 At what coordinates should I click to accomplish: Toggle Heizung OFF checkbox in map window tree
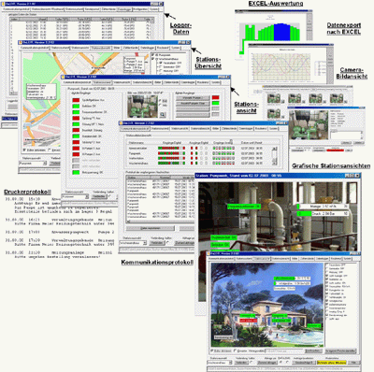coord(161,71)
